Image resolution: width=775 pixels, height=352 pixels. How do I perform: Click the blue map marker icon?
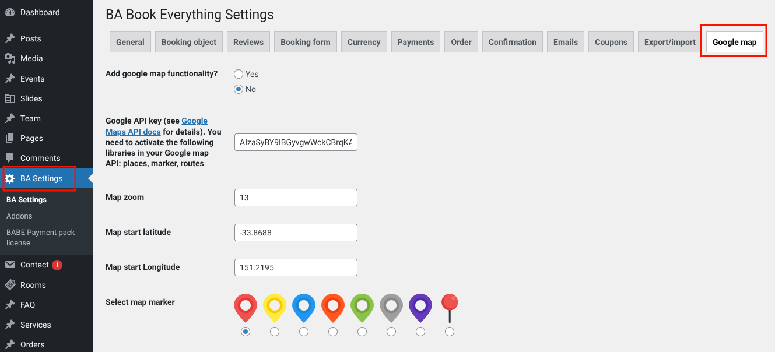click(x=304, y=308)
